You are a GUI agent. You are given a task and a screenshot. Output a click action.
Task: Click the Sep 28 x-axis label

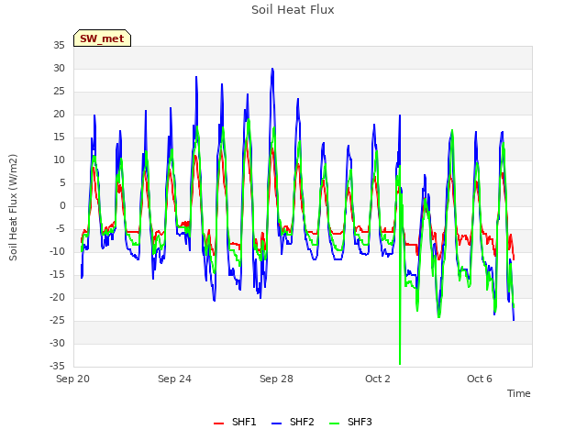[276, 379]
